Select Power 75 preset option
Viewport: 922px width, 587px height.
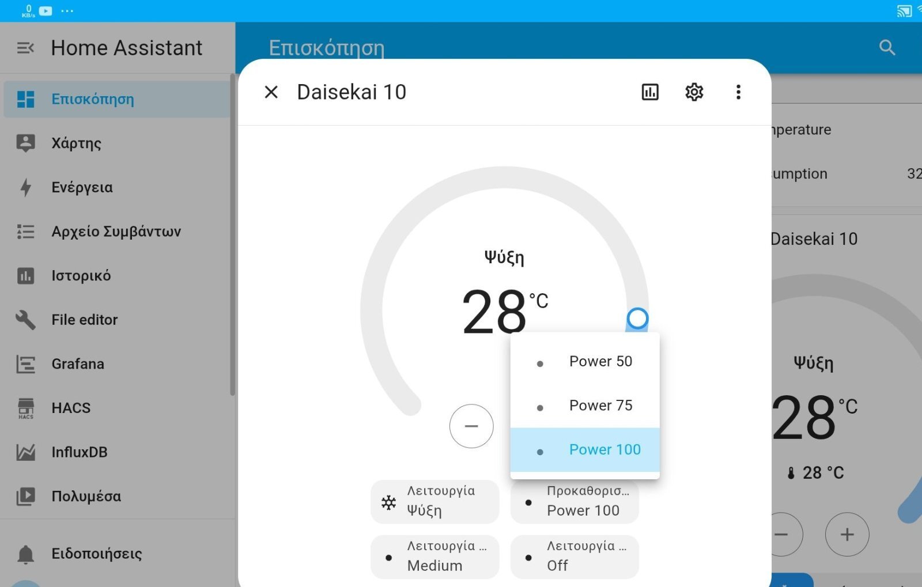585,406
